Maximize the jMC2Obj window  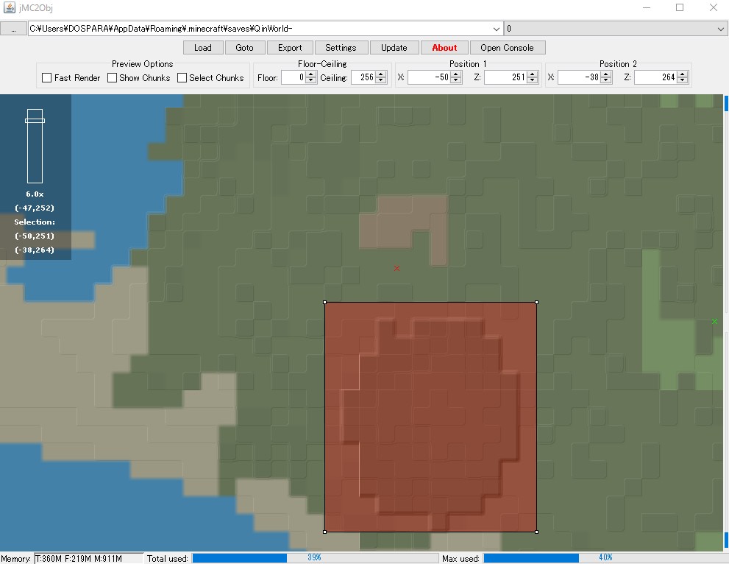[x=679, y=7]
